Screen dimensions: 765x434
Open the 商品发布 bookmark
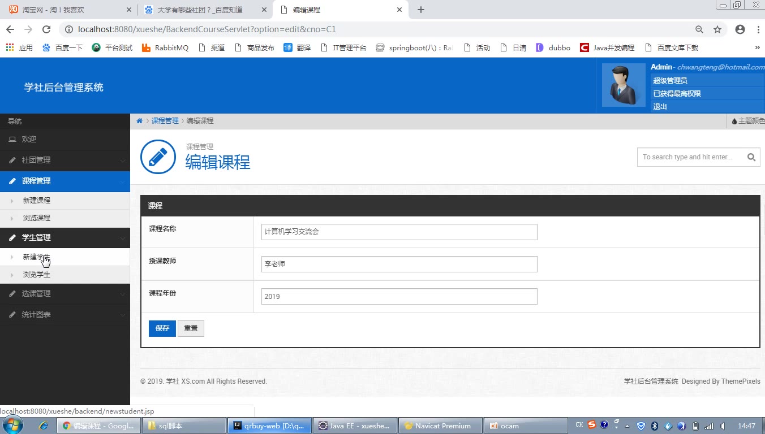click(254, 48)
